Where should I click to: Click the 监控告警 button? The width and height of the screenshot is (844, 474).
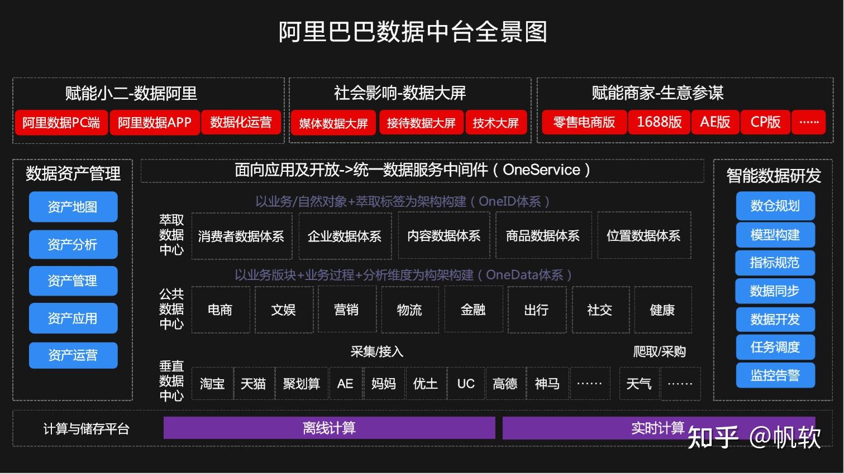click(775, 375)
